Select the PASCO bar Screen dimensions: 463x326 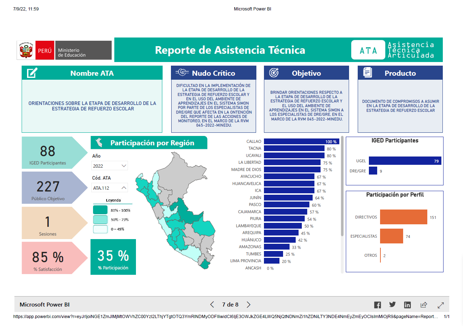287,204
